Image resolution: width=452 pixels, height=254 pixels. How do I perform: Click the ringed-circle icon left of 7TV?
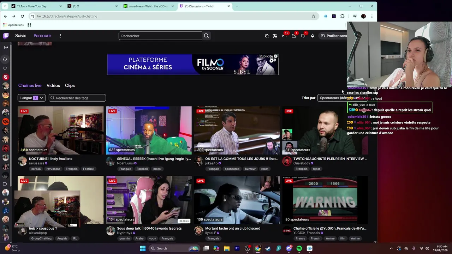pyautogui.click(x=267, y=36)
